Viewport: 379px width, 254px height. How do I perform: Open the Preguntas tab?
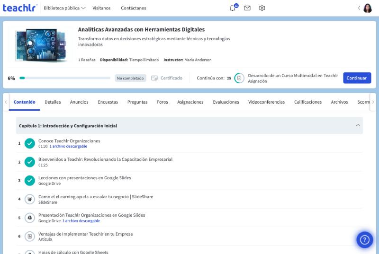pyautogui.click(x=137, y=102)
